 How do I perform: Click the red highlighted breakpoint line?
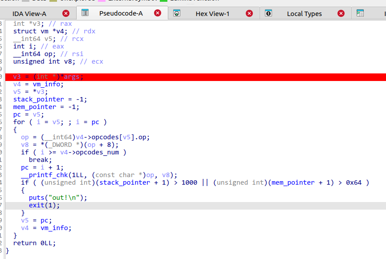[x=178, y=77]
